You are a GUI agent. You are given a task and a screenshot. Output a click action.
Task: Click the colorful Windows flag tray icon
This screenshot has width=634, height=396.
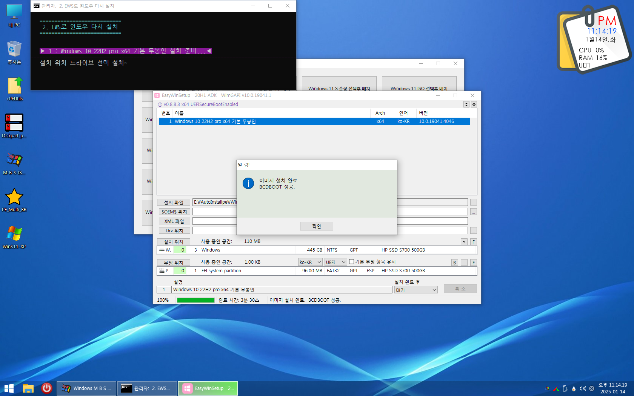tap(547, 388)
